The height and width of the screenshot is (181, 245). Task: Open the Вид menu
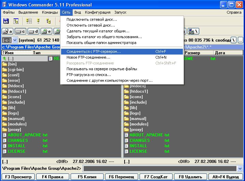(x=77, y=12)
